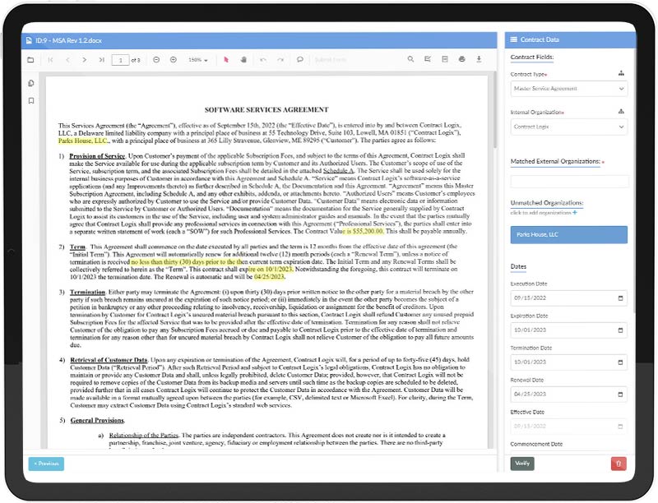Image resolution: width=658 pixels, height=503 pixels.
Task: Click the undo arrow icon
Action: pos(263,60)
